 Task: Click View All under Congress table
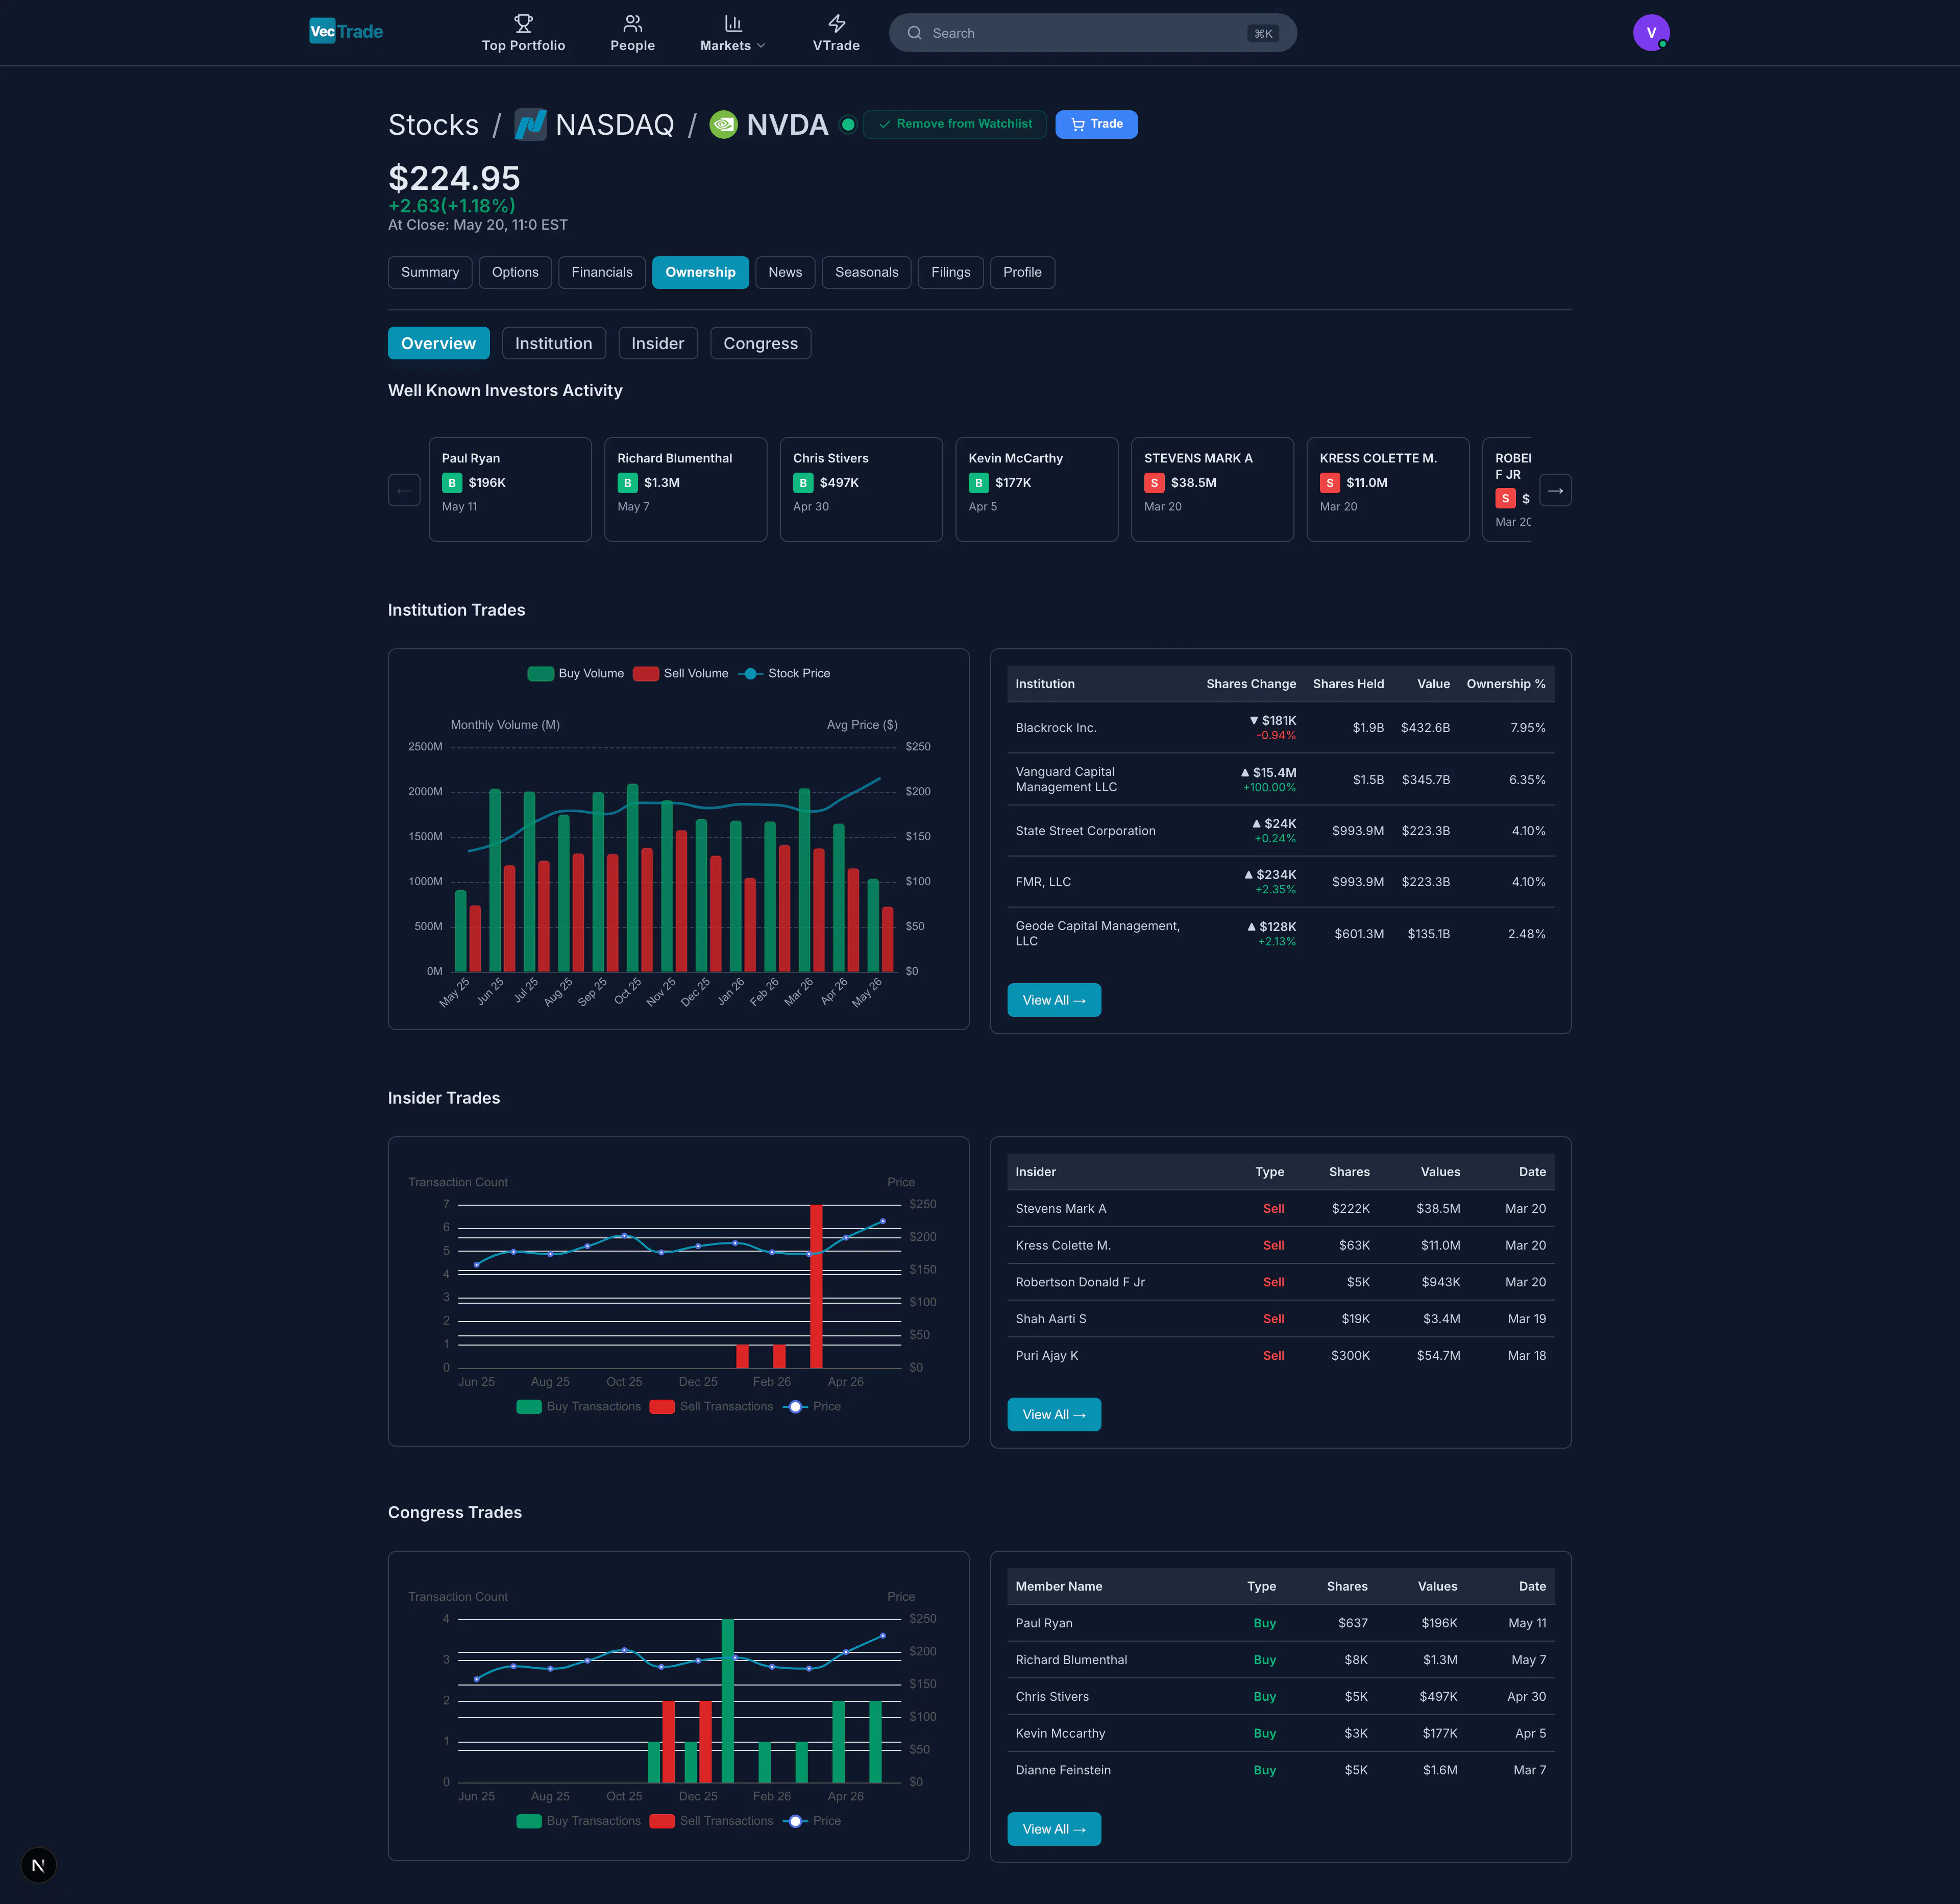[x=1054, y=1828]
